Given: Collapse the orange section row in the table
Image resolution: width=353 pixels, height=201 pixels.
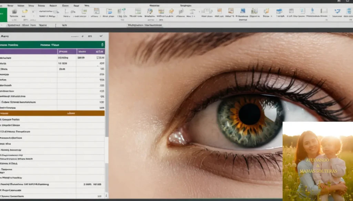Looking at the screenshot, I should [x=52, y=113].
